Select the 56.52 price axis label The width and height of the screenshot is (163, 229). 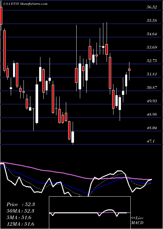(152, 7)
